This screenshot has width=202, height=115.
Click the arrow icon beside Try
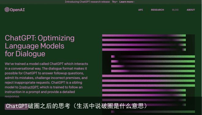(x=117, y=2)
